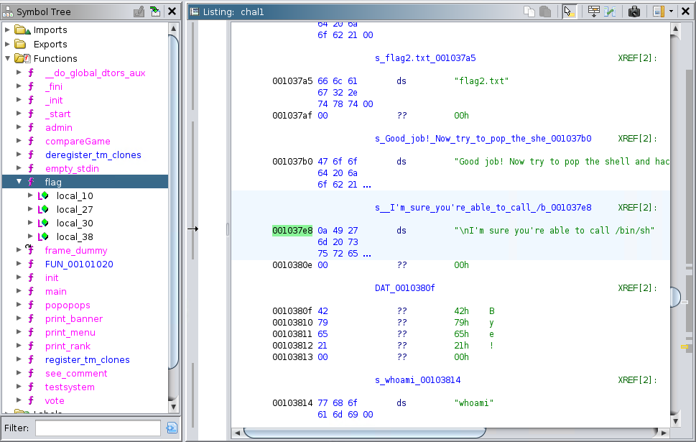Toggle mouse hover popups in Listing

(569, 11)
